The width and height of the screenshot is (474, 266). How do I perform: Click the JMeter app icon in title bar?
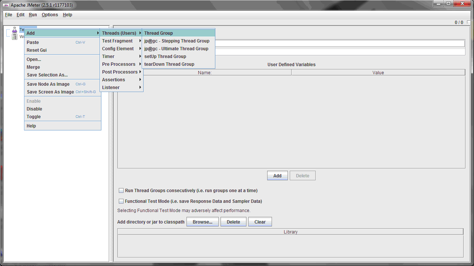(6, 5)
